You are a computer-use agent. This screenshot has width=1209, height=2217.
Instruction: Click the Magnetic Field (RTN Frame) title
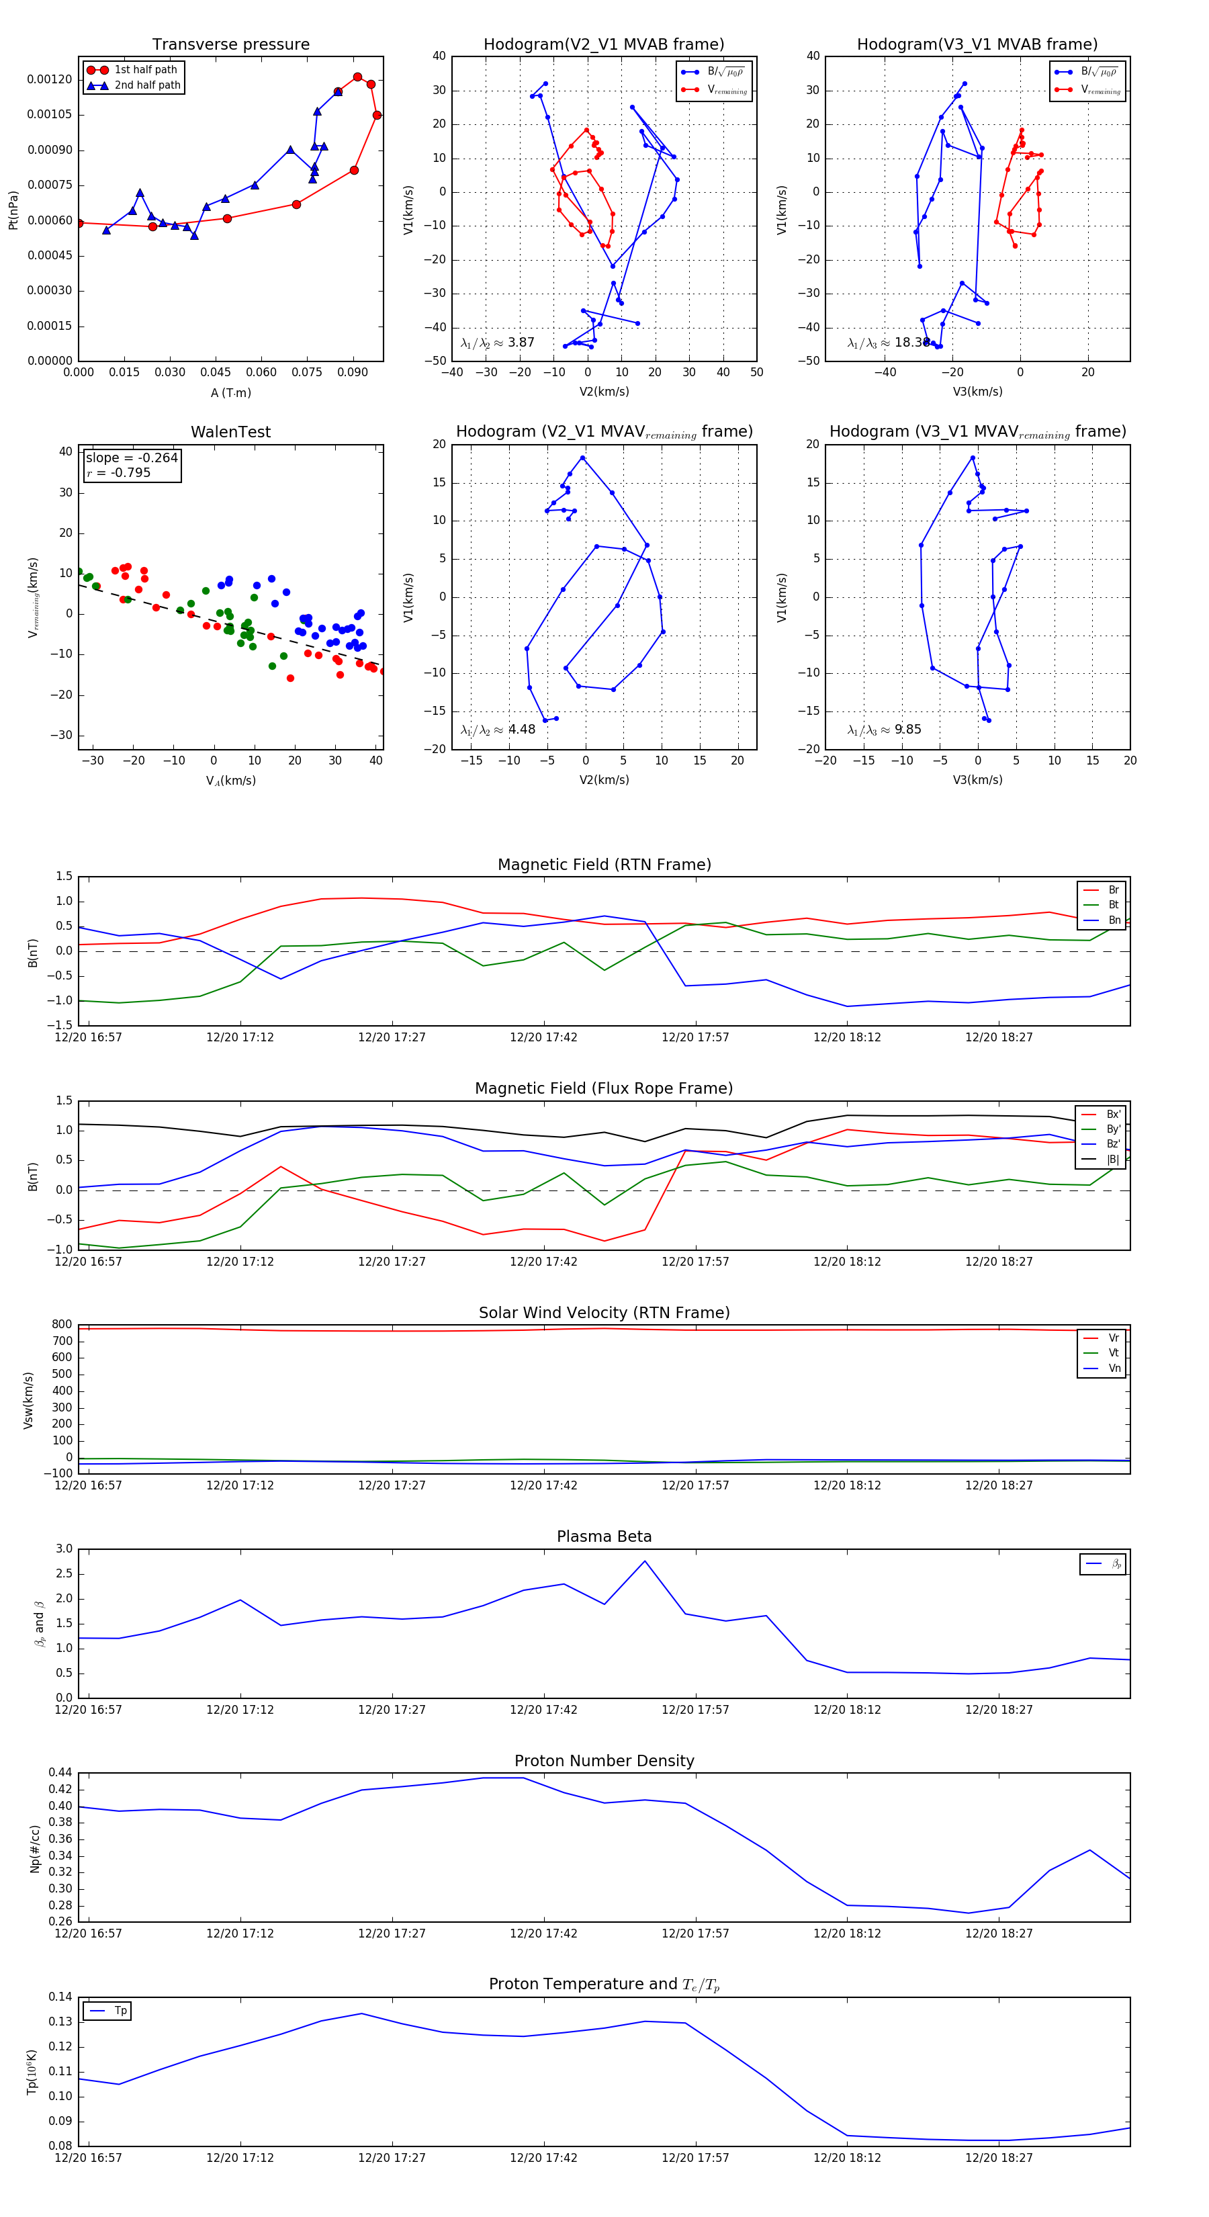tap(604, 865)
